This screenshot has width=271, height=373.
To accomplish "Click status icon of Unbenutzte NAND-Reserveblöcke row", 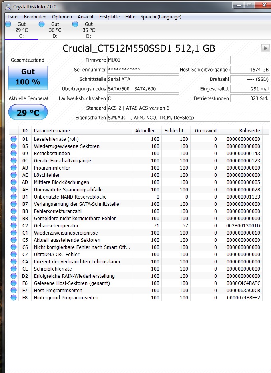I will point(14,197).
